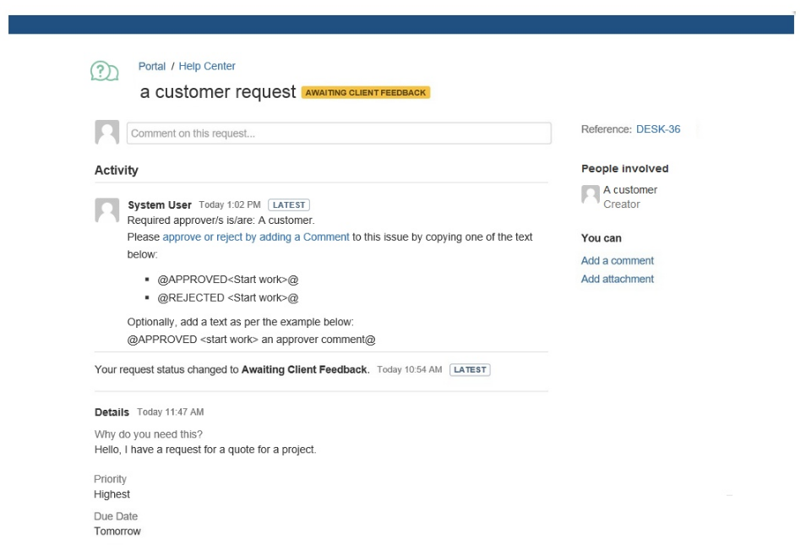Viewport: 806px width, 545px height.
Task: Click the Help Center speech bubble icon
Action: [103, 73]
